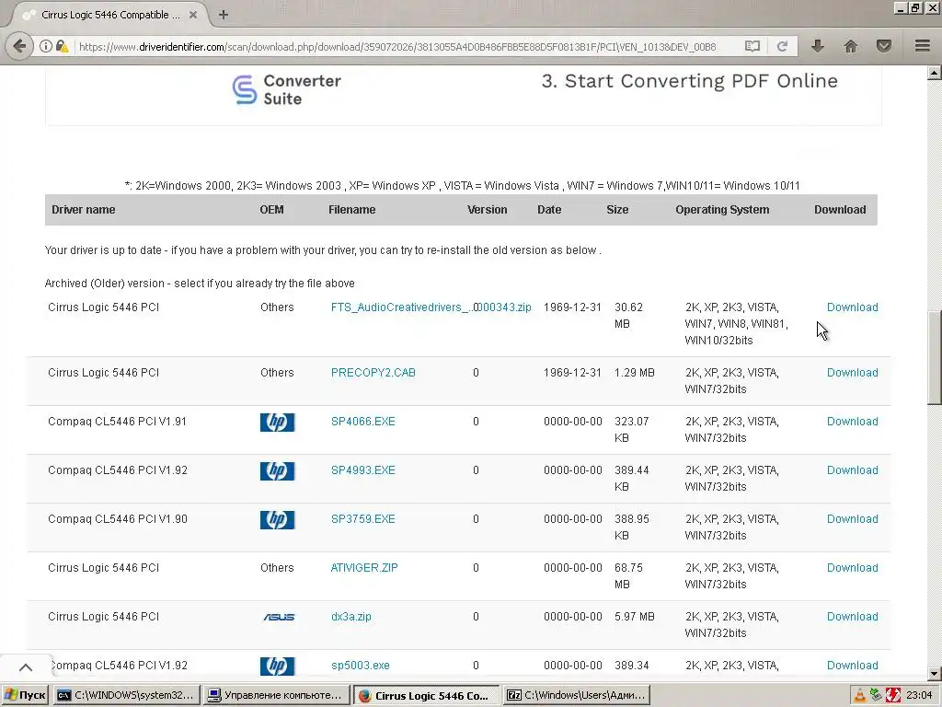Screen dimensions: 942x707
Task: Click the Driver name column header
Action: pos(83,210)
